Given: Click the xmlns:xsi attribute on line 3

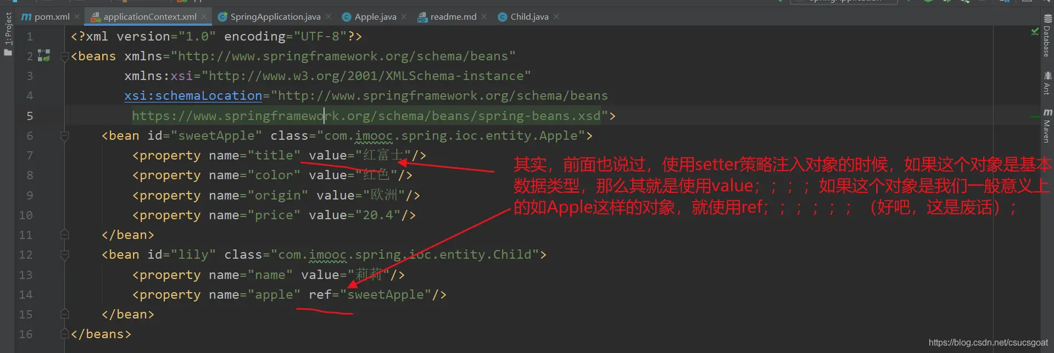Looking at the screenshot, I should pos(327,76).
